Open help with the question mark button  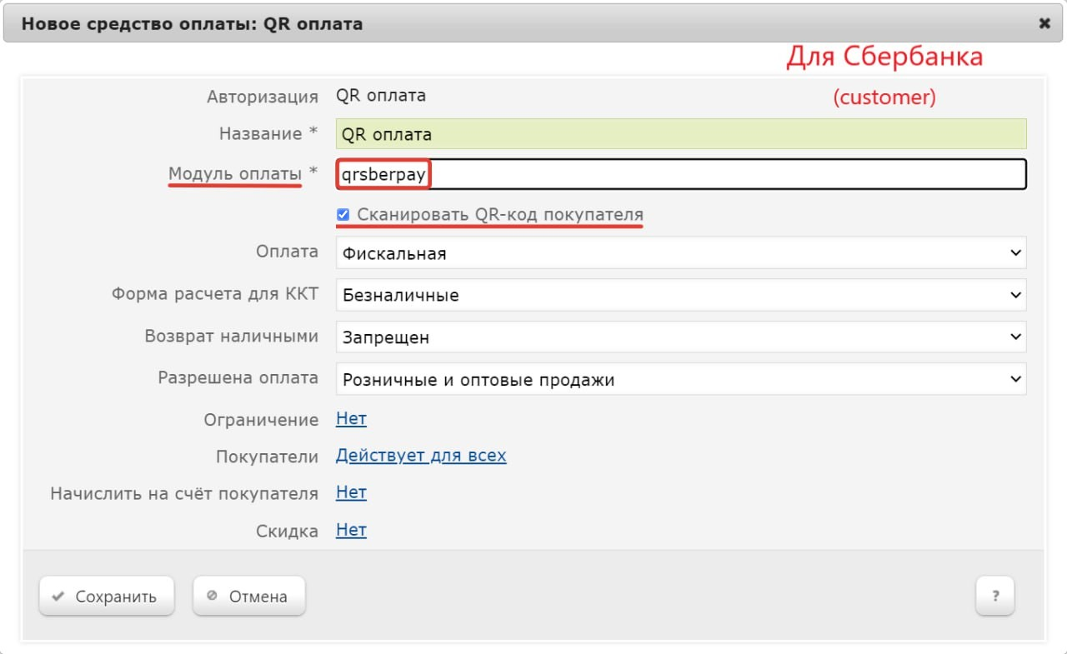pyautogui.click(x=995, y=597)
